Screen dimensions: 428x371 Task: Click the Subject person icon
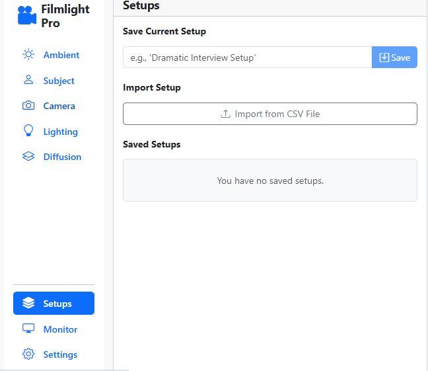click(28, 80)
